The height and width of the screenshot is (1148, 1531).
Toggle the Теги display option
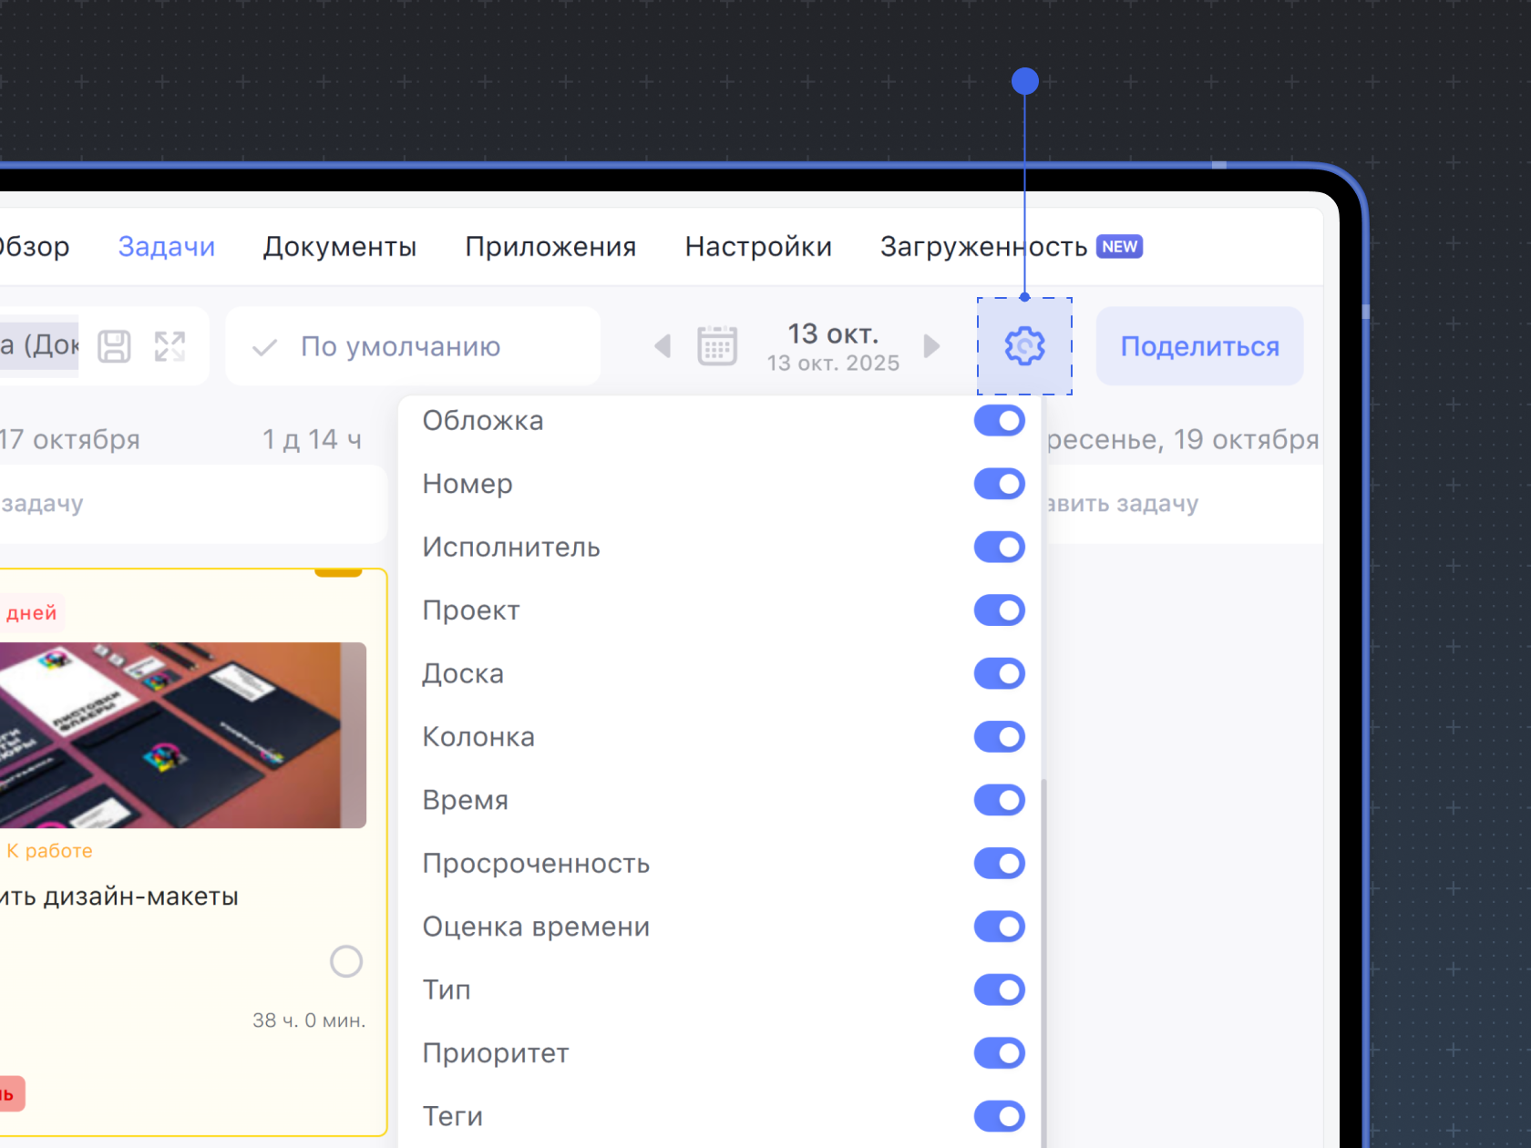[999, 1116]
